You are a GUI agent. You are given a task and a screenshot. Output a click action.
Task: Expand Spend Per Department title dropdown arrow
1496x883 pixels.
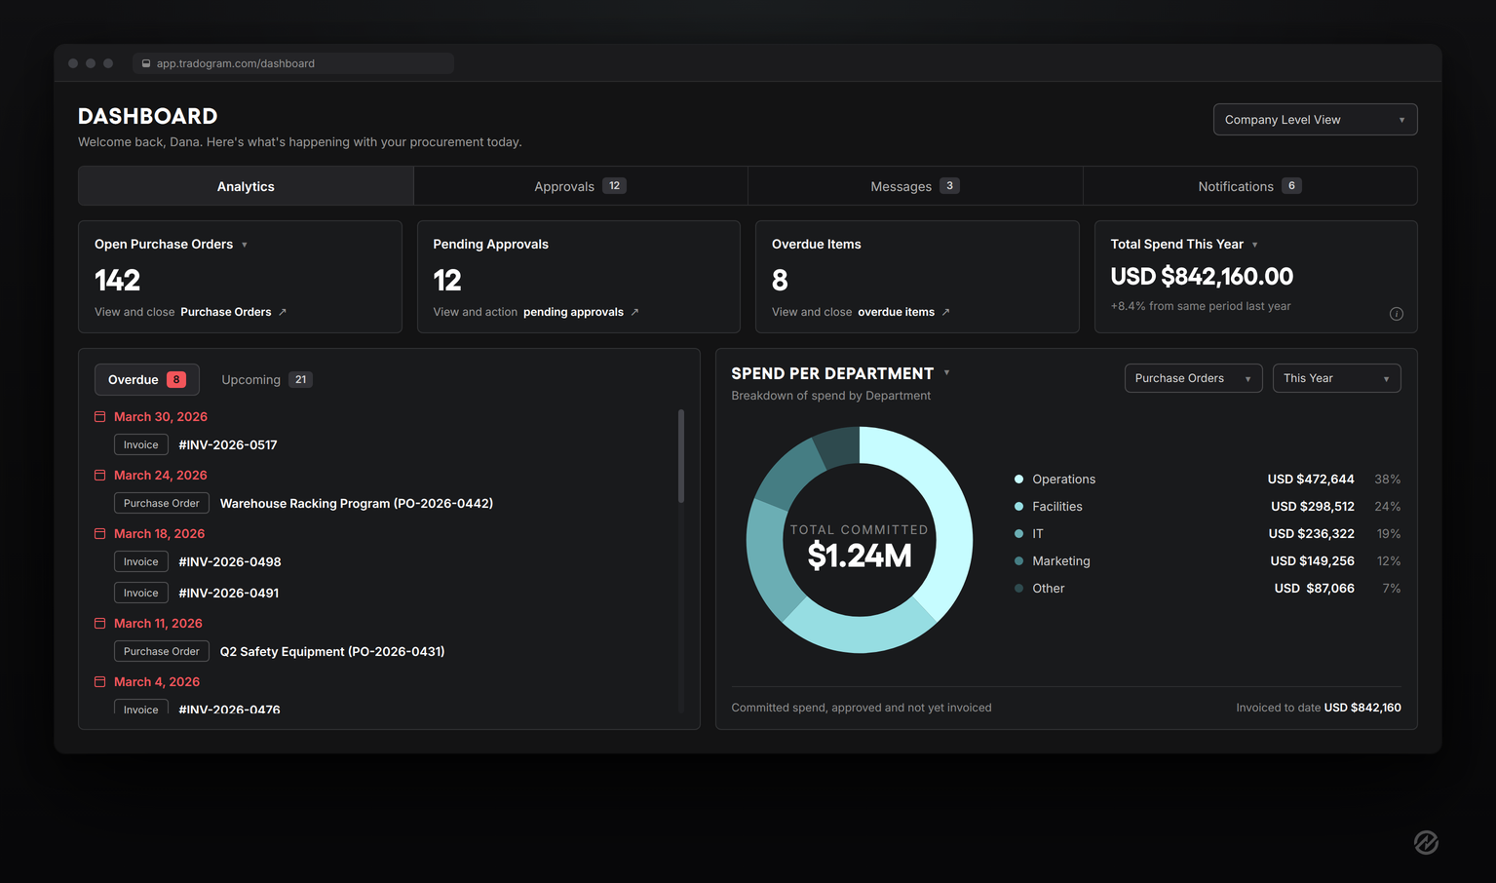[x=946, y=372]
